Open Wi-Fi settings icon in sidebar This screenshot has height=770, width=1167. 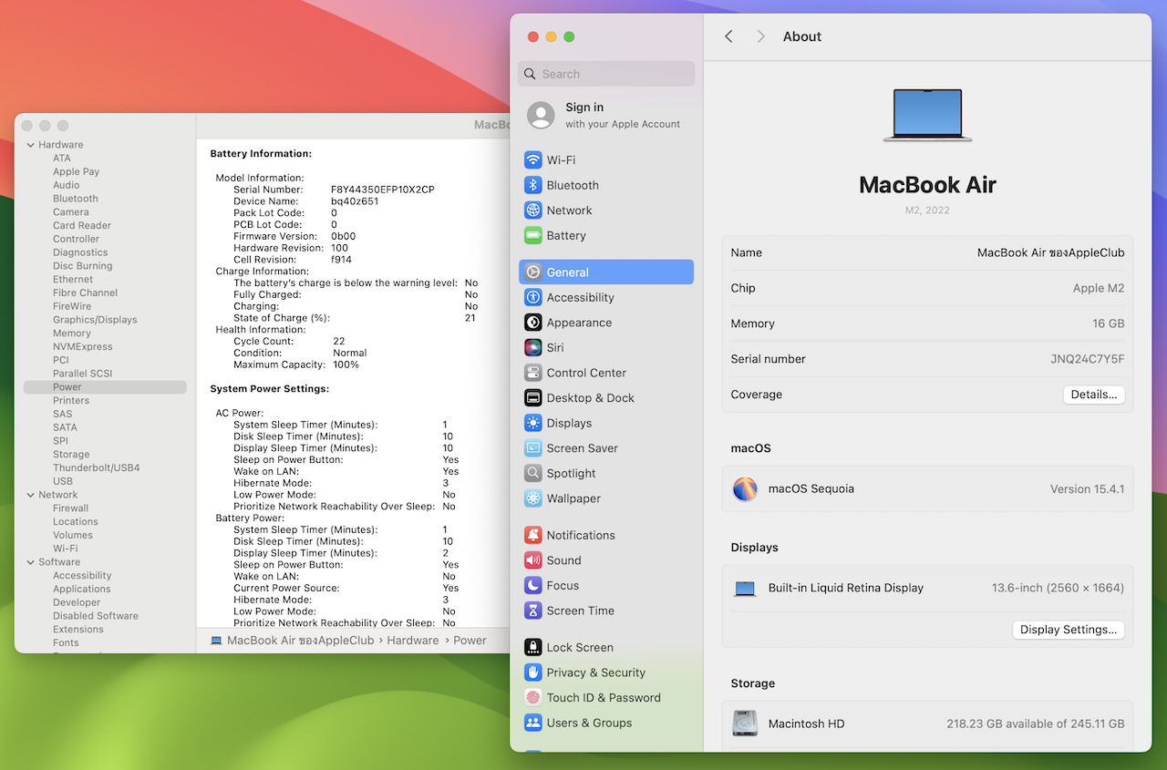click(533, 160)
